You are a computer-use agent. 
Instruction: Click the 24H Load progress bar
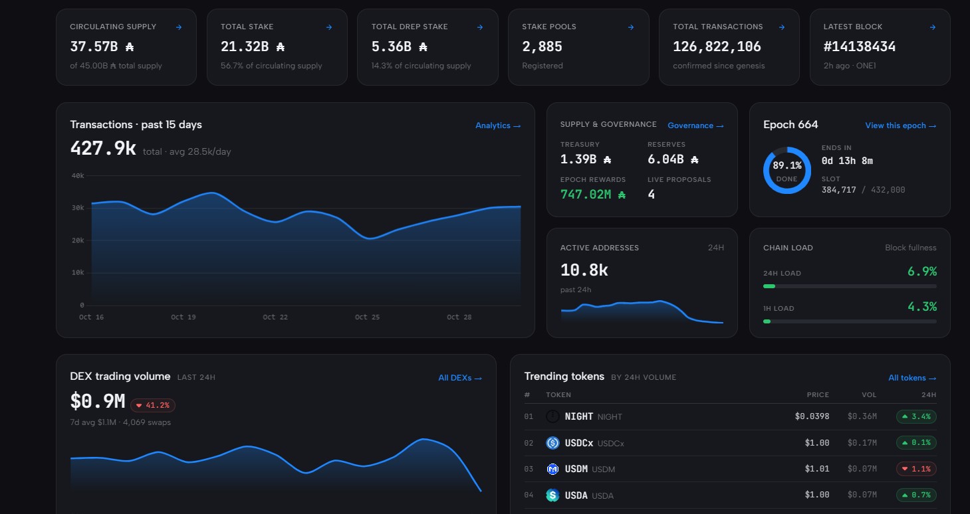coord(850,286)
